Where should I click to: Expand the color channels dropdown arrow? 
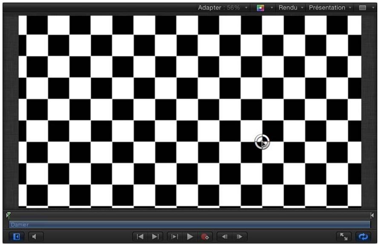tap(272, 8)
